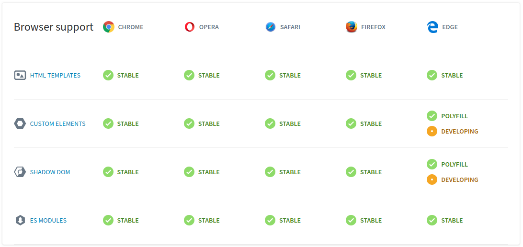
Task: Click orange Developing dot for Shadow DOM in Edge
Action: point(432,180)
